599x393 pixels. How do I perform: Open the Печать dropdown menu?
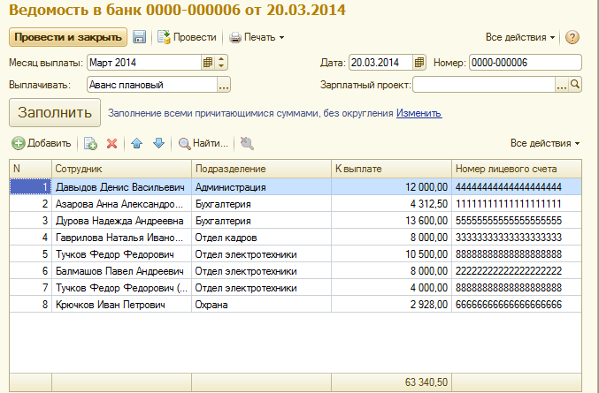coord(257,37)
